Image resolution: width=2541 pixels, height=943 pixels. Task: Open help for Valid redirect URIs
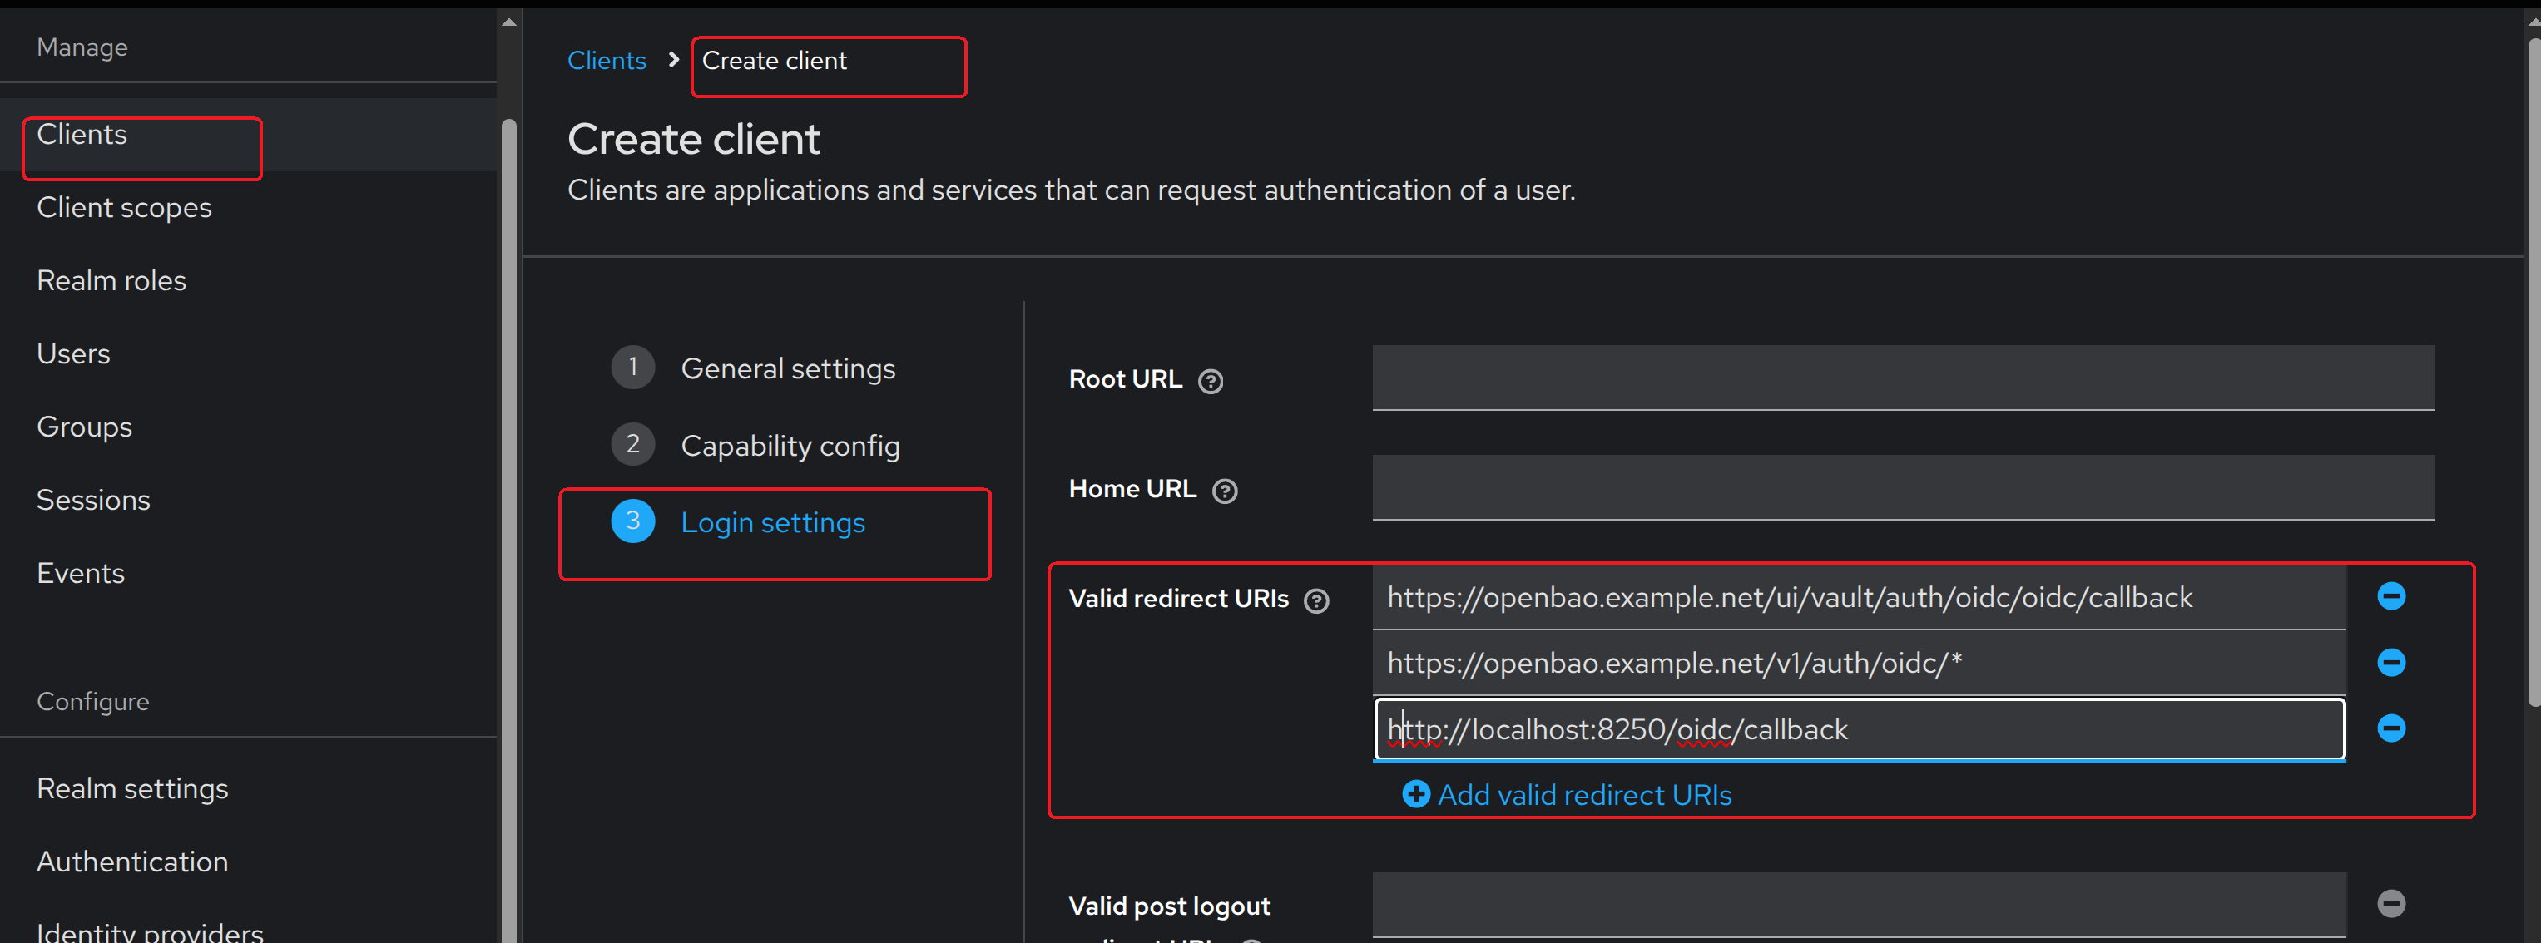pyautogui.click(x=1316, y=601)
